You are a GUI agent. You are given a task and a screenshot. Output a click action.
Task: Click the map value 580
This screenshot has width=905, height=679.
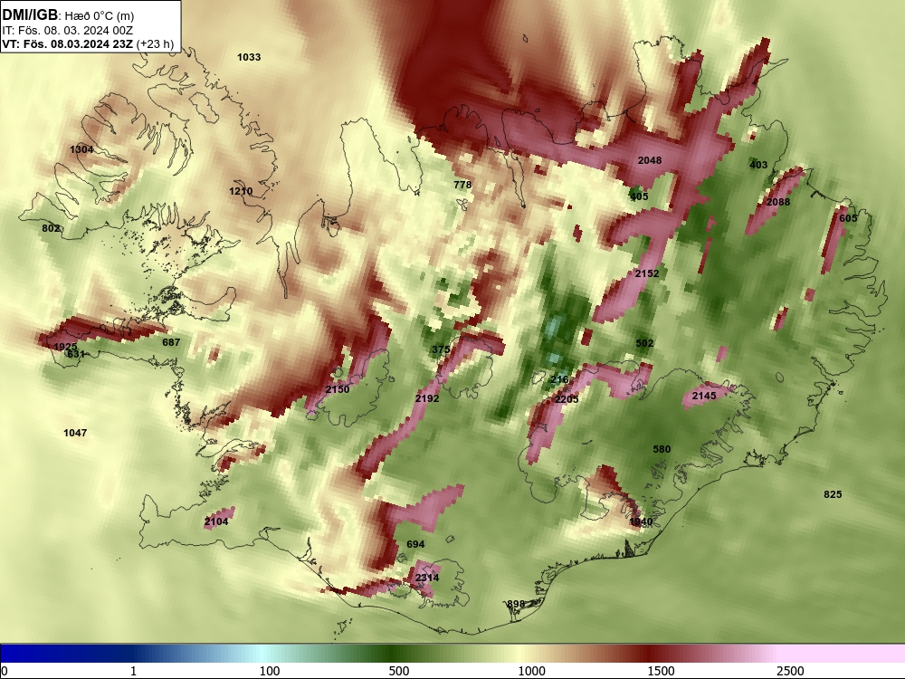[x=662, y=449]
